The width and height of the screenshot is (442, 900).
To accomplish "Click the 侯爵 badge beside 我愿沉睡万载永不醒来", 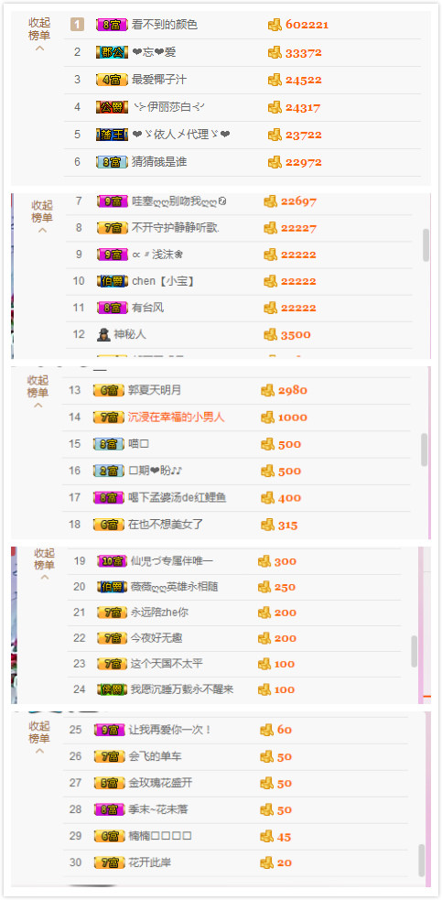I will click(x=112, y=689).
